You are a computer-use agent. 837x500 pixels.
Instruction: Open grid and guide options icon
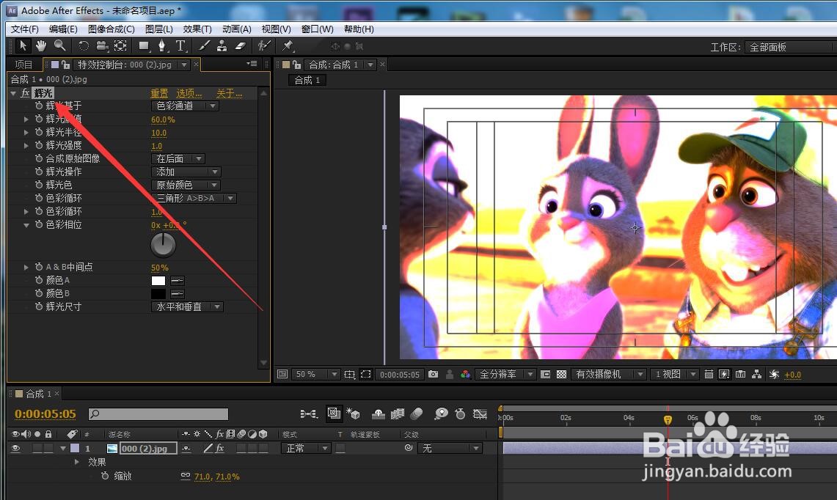(350, 375)
